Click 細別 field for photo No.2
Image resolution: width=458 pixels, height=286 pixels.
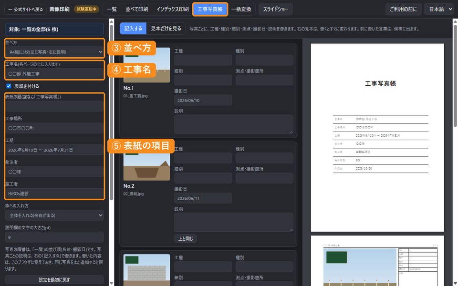point(203,178)
